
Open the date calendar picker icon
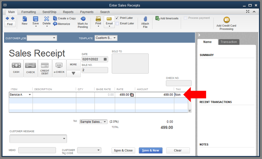coord(105,59)
